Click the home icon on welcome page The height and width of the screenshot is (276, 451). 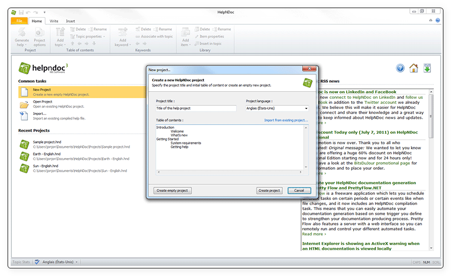414,68
